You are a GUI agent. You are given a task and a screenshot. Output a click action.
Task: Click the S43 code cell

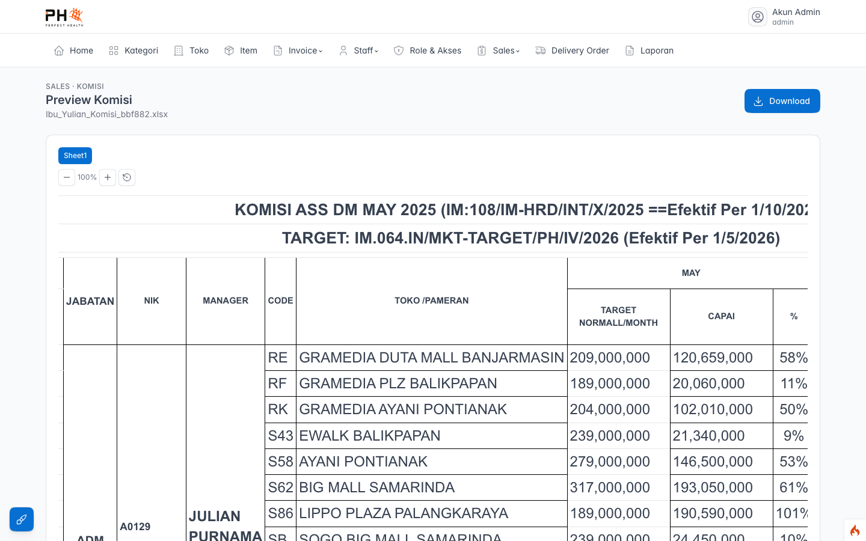(x=281, y=436)
